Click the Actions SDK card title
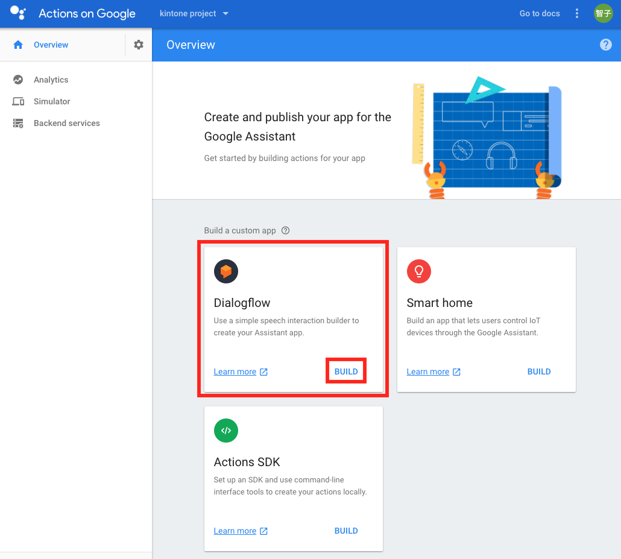The image size is (621, 559). 247,462
